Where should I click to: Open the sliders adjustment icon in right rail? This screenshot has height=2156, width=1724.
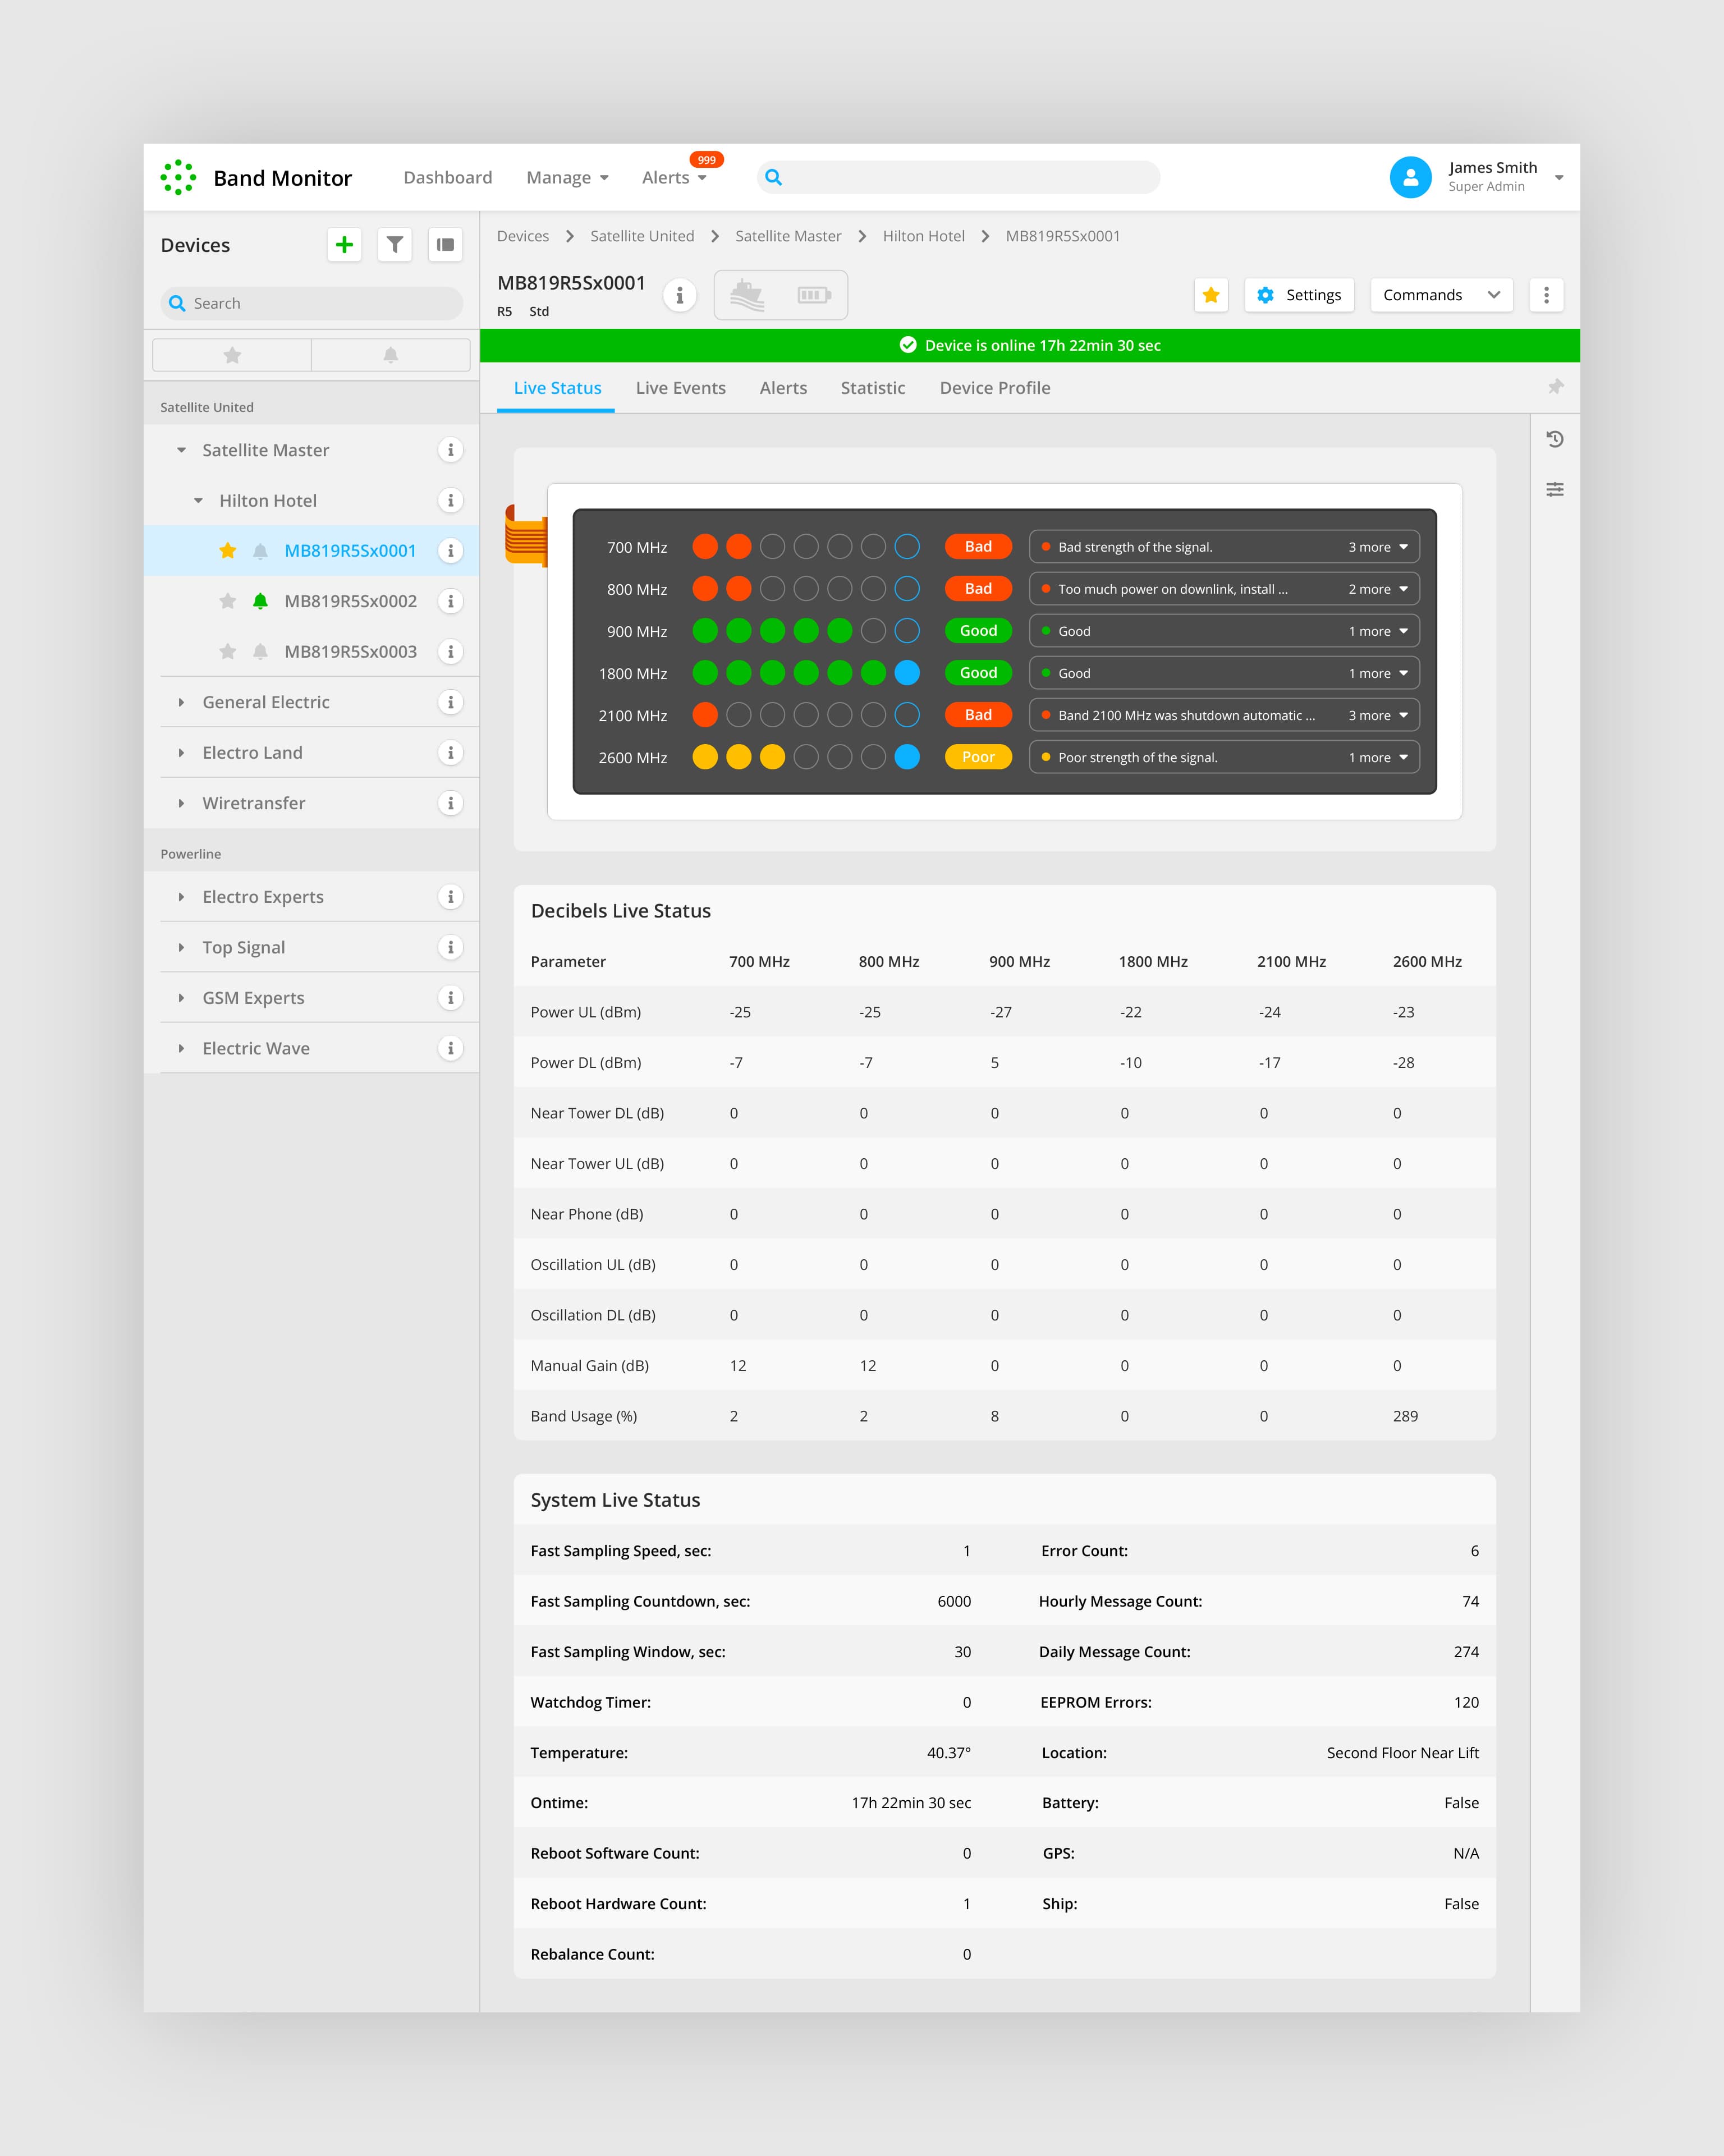pyautogui.click(x=1555, y=489)
